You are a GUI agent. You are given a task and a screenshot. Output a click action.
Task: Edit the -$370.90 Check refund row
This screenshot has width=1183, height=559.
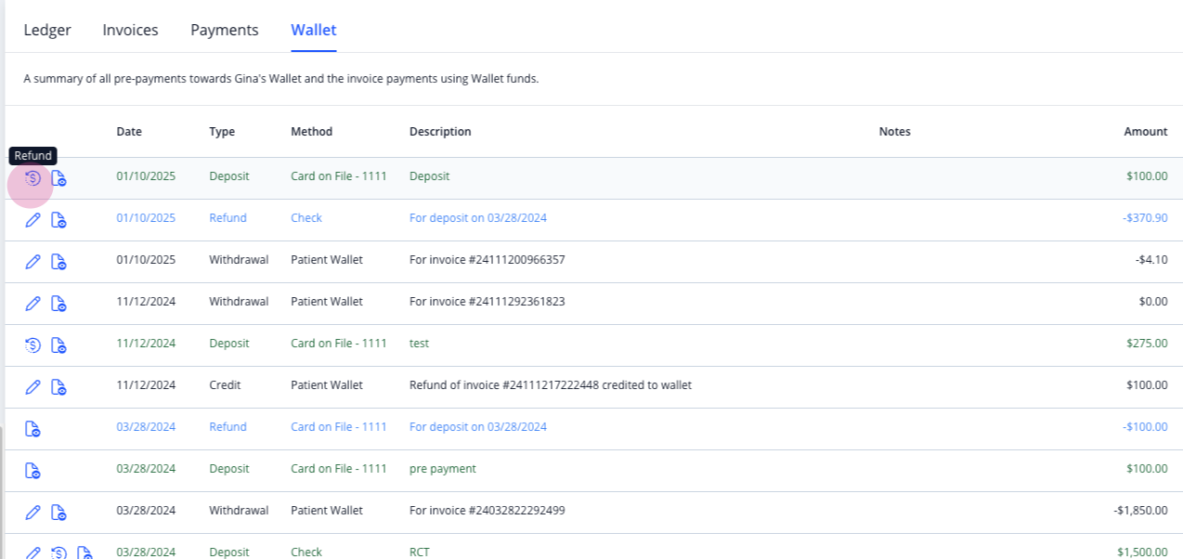32,220
